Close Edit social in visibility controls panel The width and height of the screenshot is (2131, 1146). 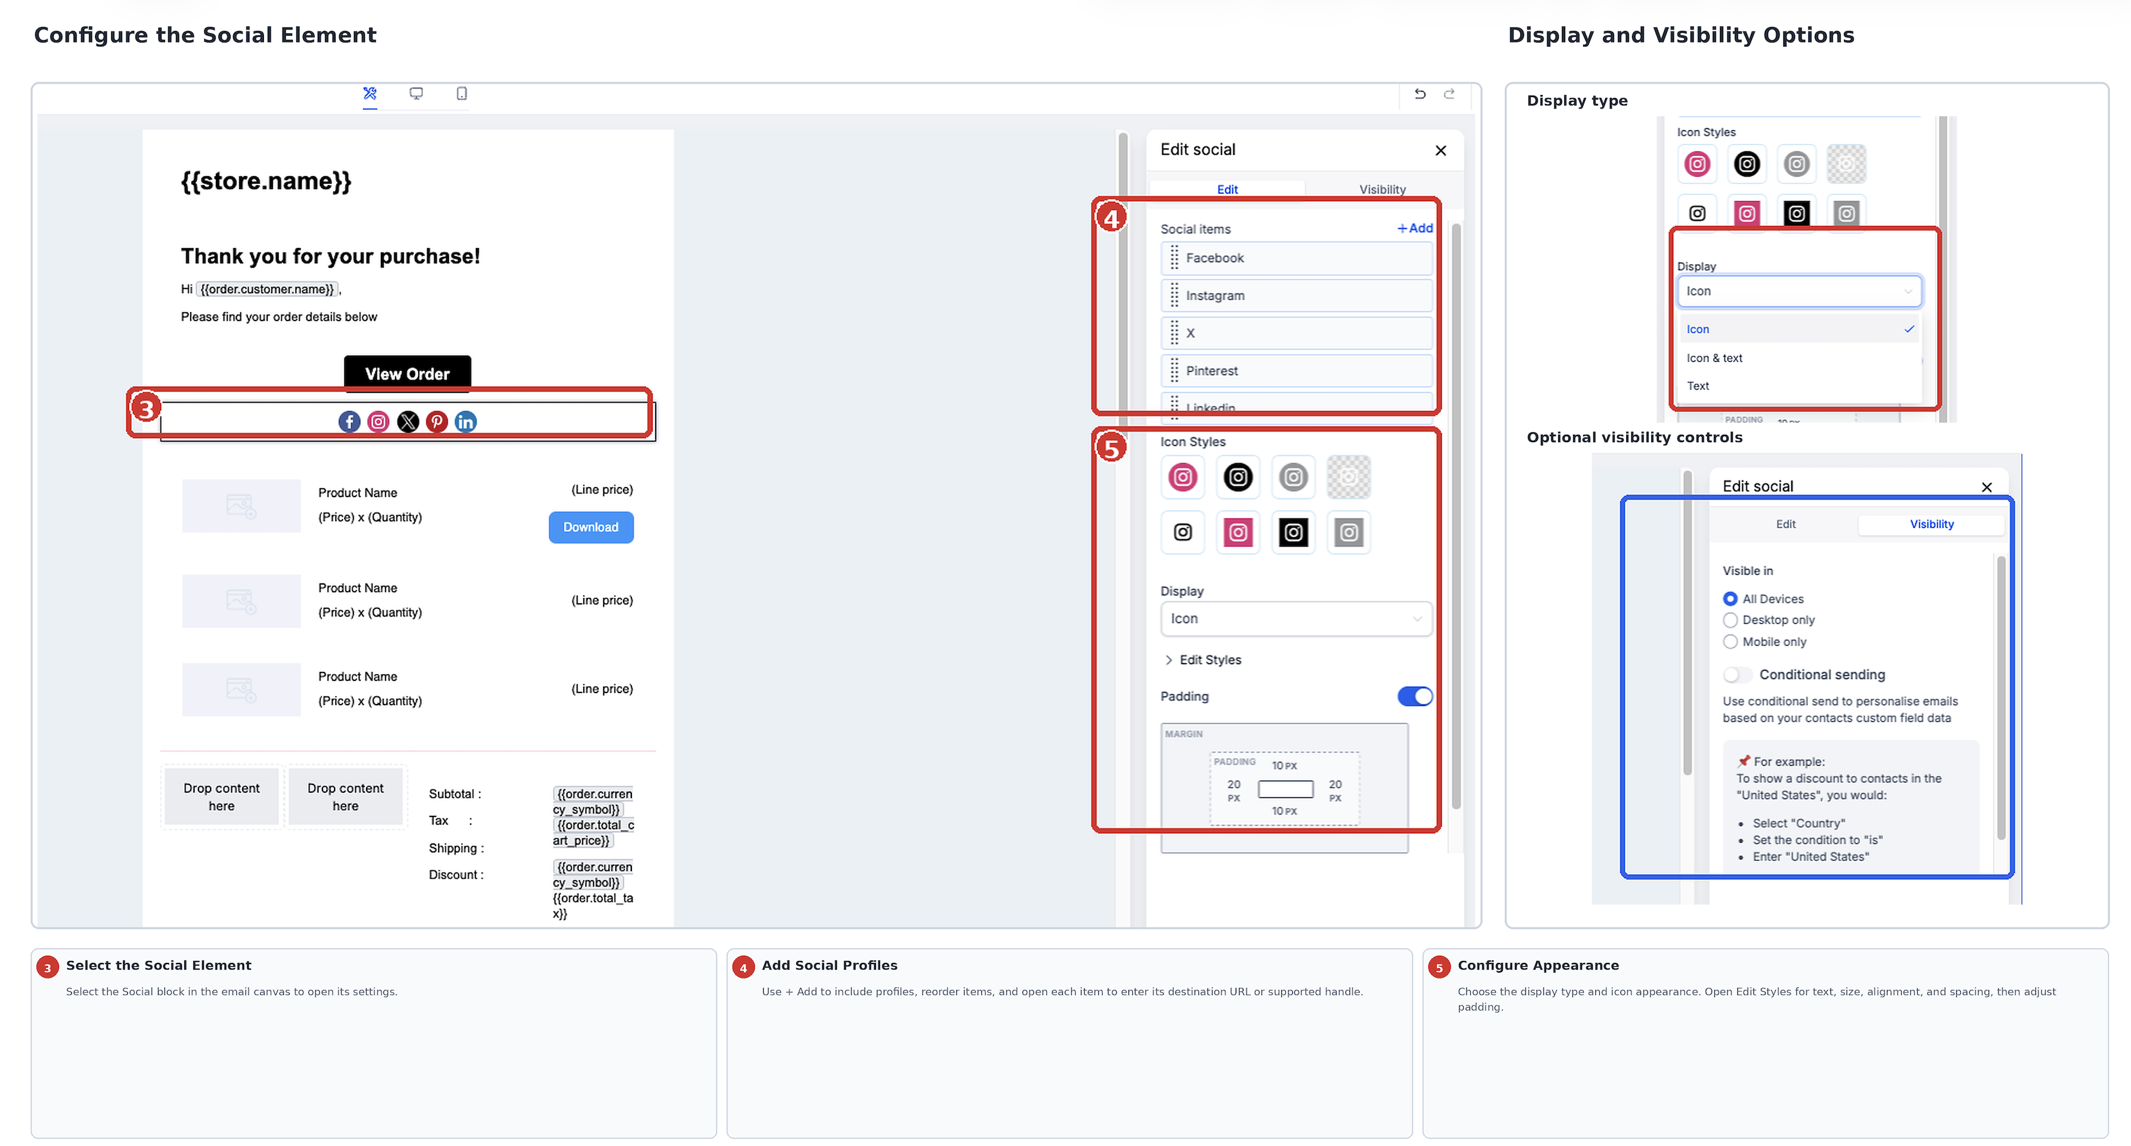(1987, 488)
